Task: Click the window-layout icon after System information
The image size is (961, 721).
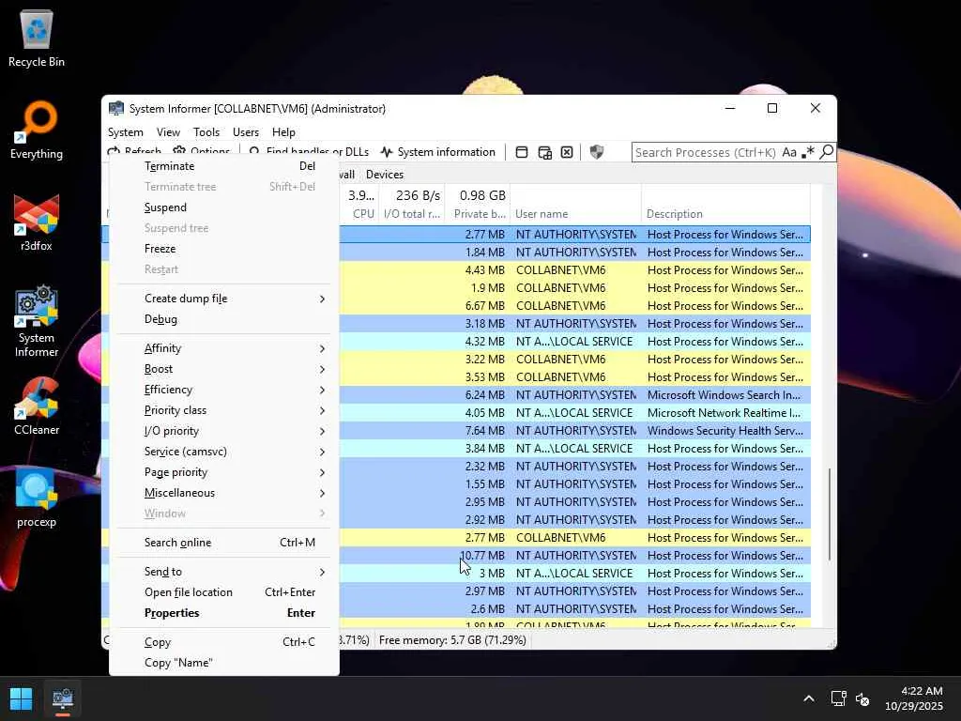Action: [522, 152]
